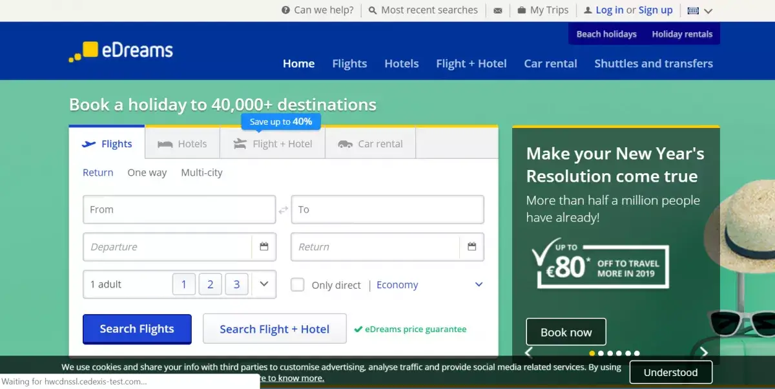Image resolution: width=775 pixels, height=389 pixels.
Task: Click the eDreams logo
Action: 121,51
